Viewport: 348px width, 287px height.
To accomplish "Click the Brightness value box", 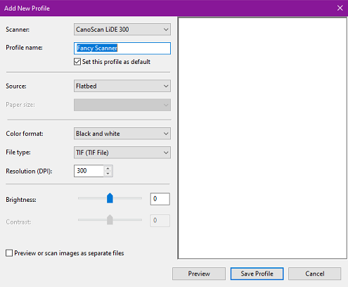I will click(160, 199).
